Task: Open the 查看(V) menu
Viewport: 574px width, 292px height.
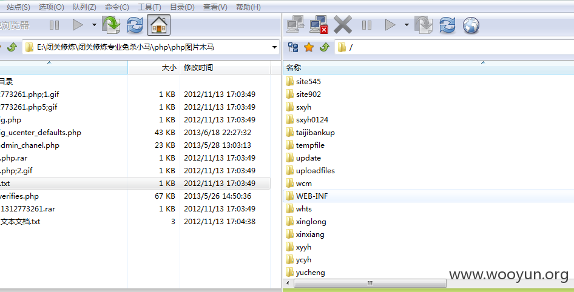Action: click(215, 7)
